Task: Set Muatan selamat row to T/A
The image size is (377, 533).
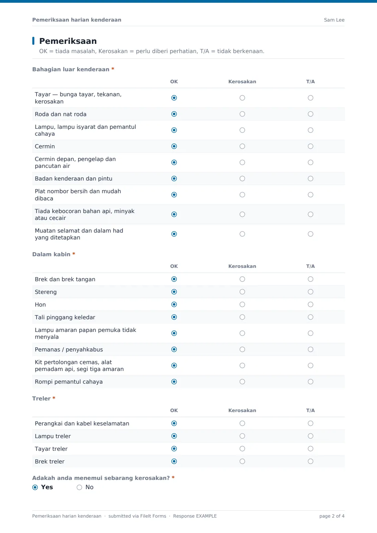Action: click(311, 234)
